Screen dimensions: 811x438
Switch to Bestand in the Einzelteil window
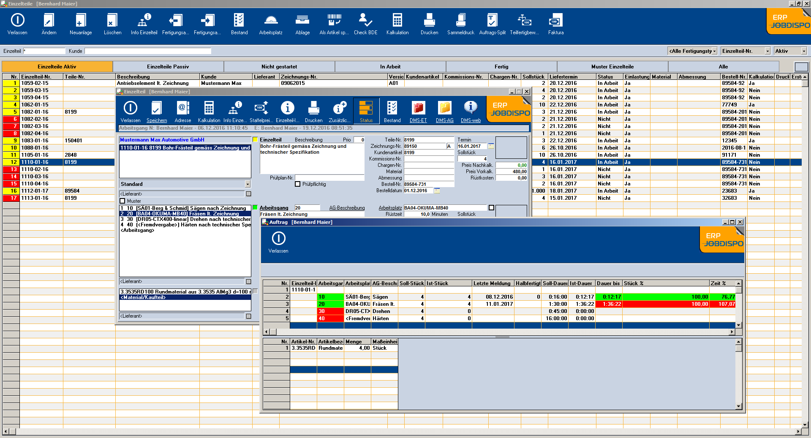pyautogui.click(x=392, y=111)
